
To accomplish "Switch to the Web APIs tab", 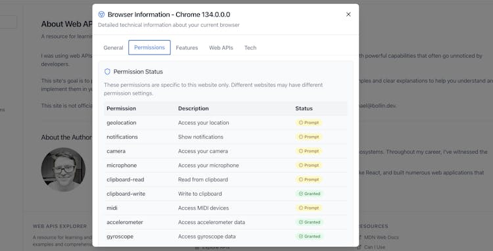I will click(x=221, y=48).
